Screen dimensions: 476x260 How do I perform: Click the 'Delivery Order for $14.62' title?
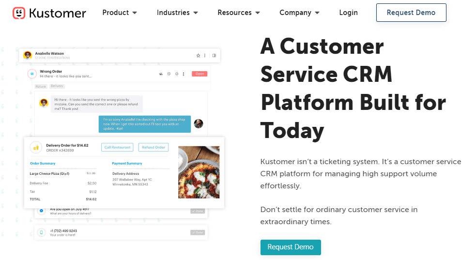click(67, 145)
